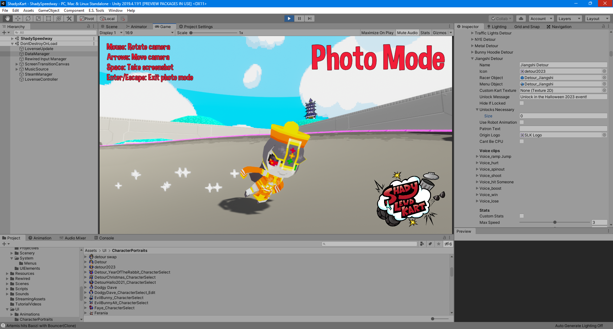This screenshot has width=613, height=329.
Task: Enable Hide If Locked checkbox
Action: coord(522,103)
